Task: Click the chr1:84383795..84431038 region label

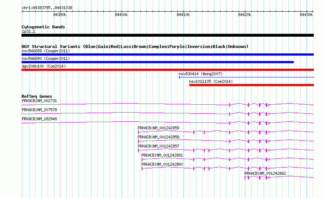Action: tap(47, 8)
